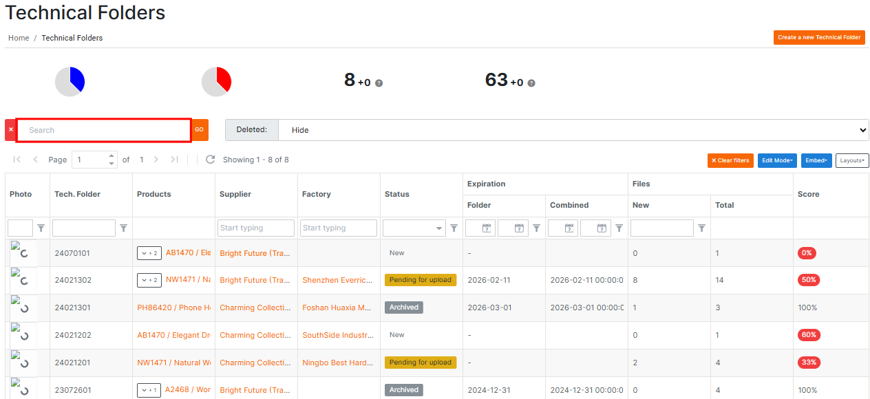Go to Home via the breadcrumb
The height and width of the screenshot is (399, 870).
(19, 38)
